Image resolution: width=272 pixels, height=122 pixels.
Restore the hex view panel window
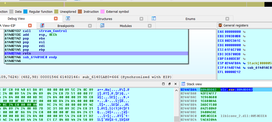coord(170,84)
